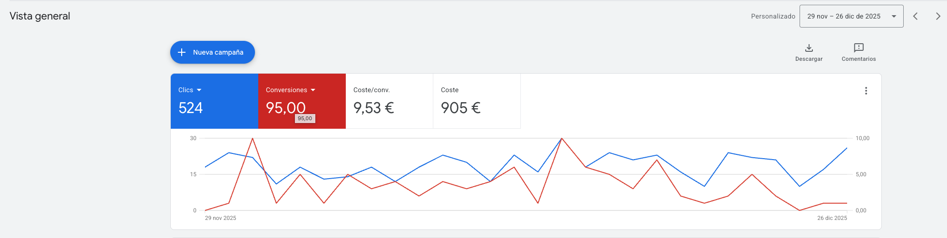947x238 pixels.
Task: Click the 524 clicks value in blue card
Action: [191, 108]
